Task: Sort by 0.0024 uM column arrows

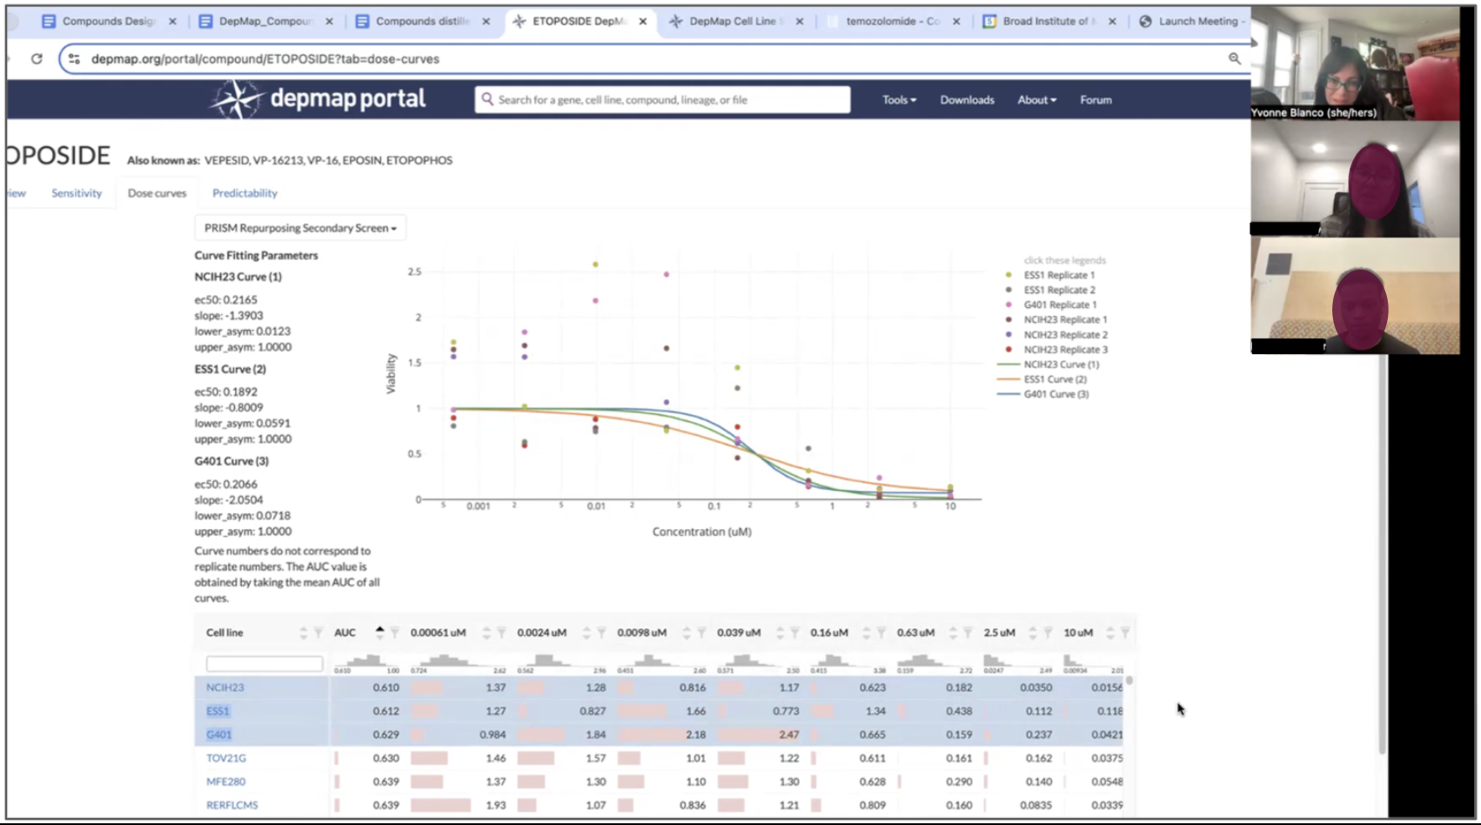Action: 586,633
